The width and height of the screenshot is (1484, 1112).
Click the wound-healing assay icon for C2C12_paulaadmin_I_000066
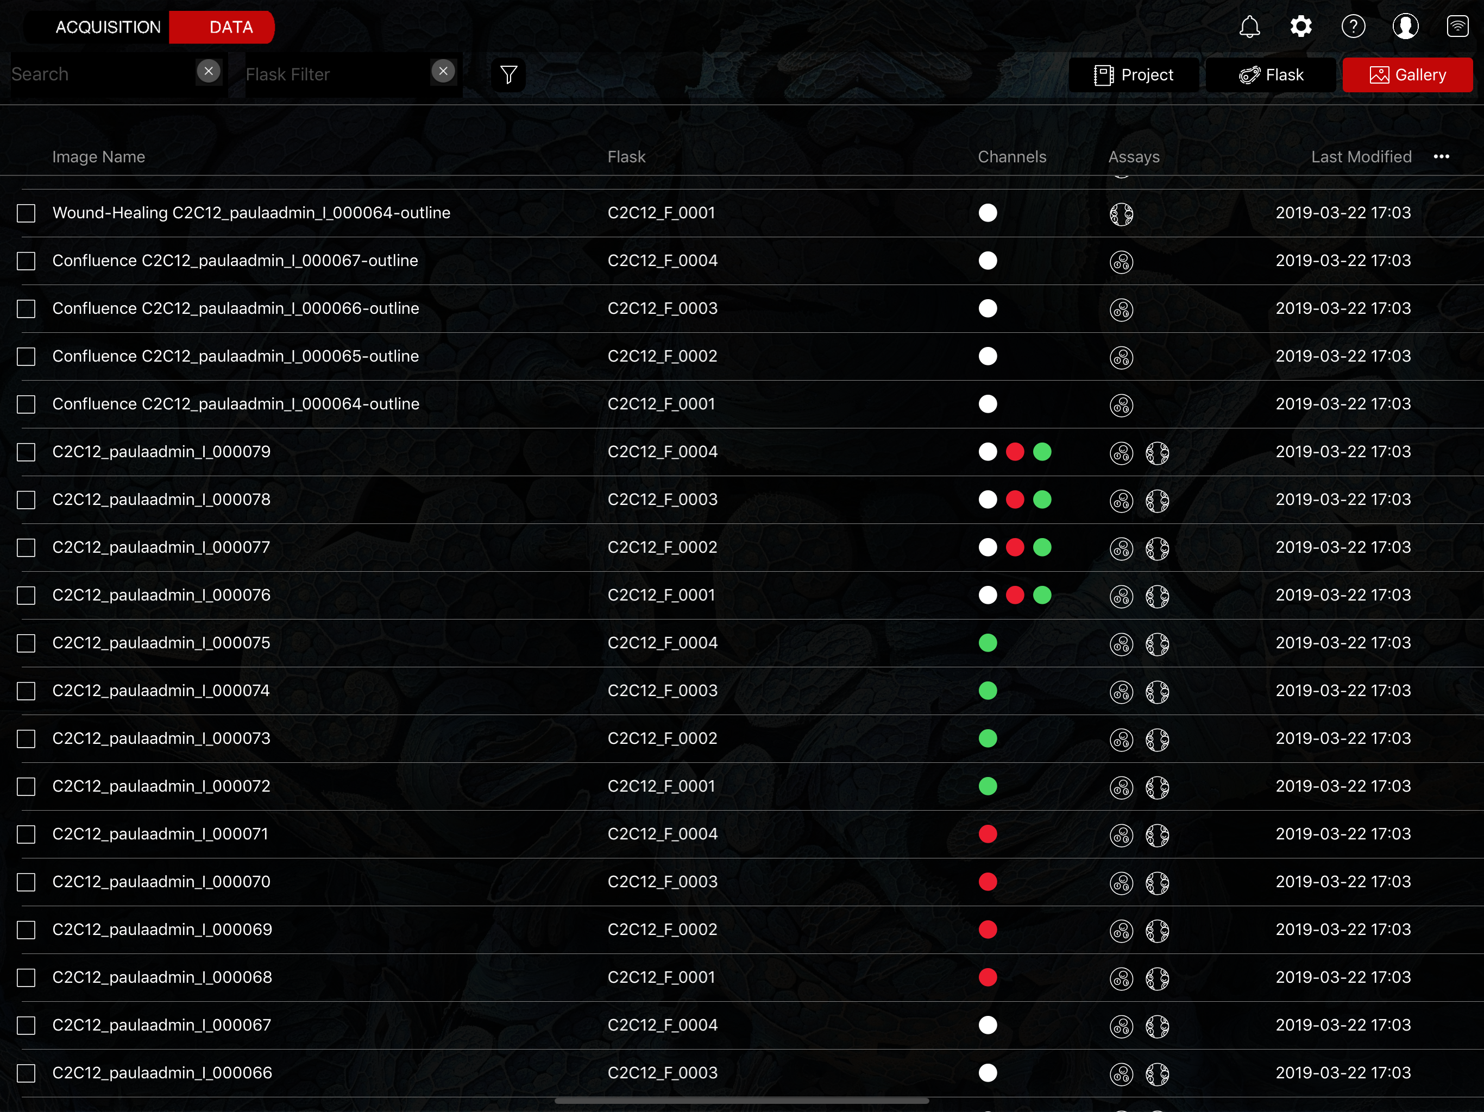[1158, 1074]
